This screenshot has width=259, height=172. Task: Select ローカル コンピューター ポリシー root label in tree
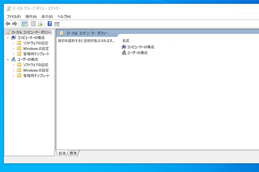pos(32,32)
